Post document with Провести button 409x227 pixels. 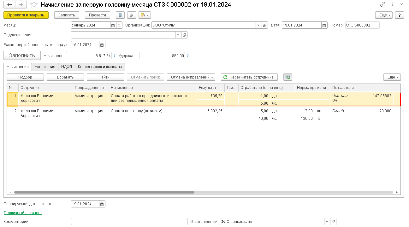(x=98, y=15)
